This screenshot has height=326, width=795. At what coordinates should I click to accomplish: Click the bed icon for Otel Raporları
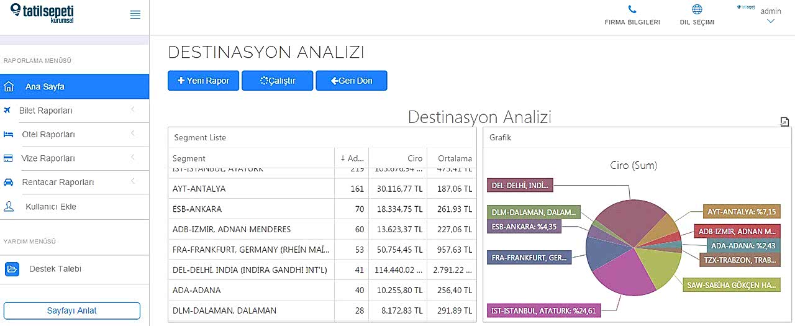[x=9, y=135]
